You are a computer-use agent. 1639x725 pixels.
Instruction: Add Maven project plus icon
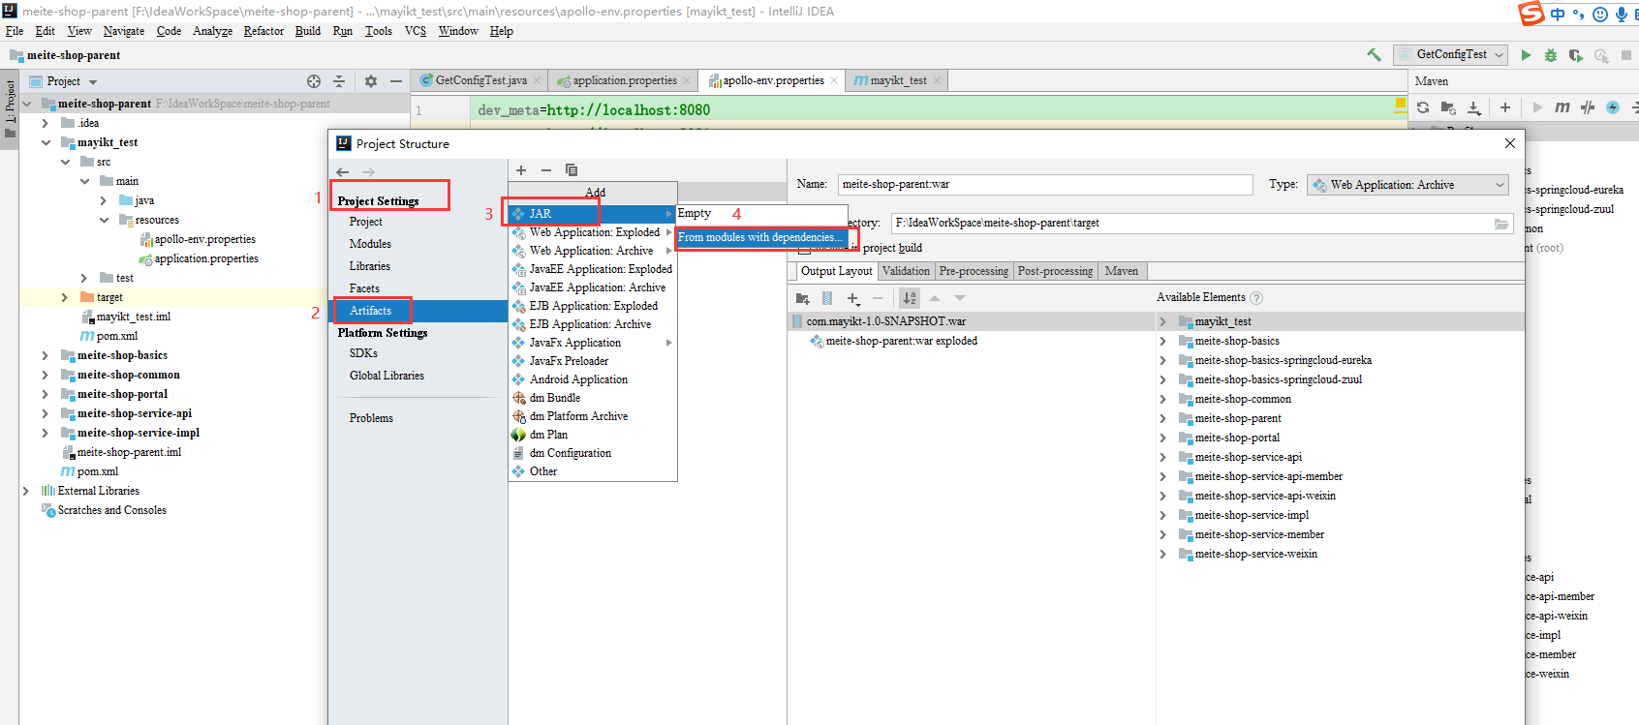(1505, 107)
